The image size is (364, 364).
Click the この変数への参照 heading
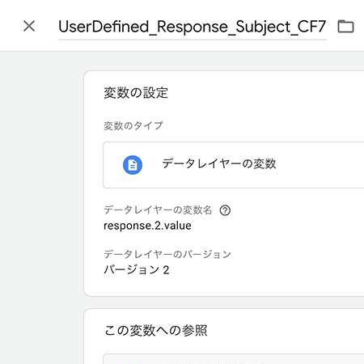tap(155, 330)
